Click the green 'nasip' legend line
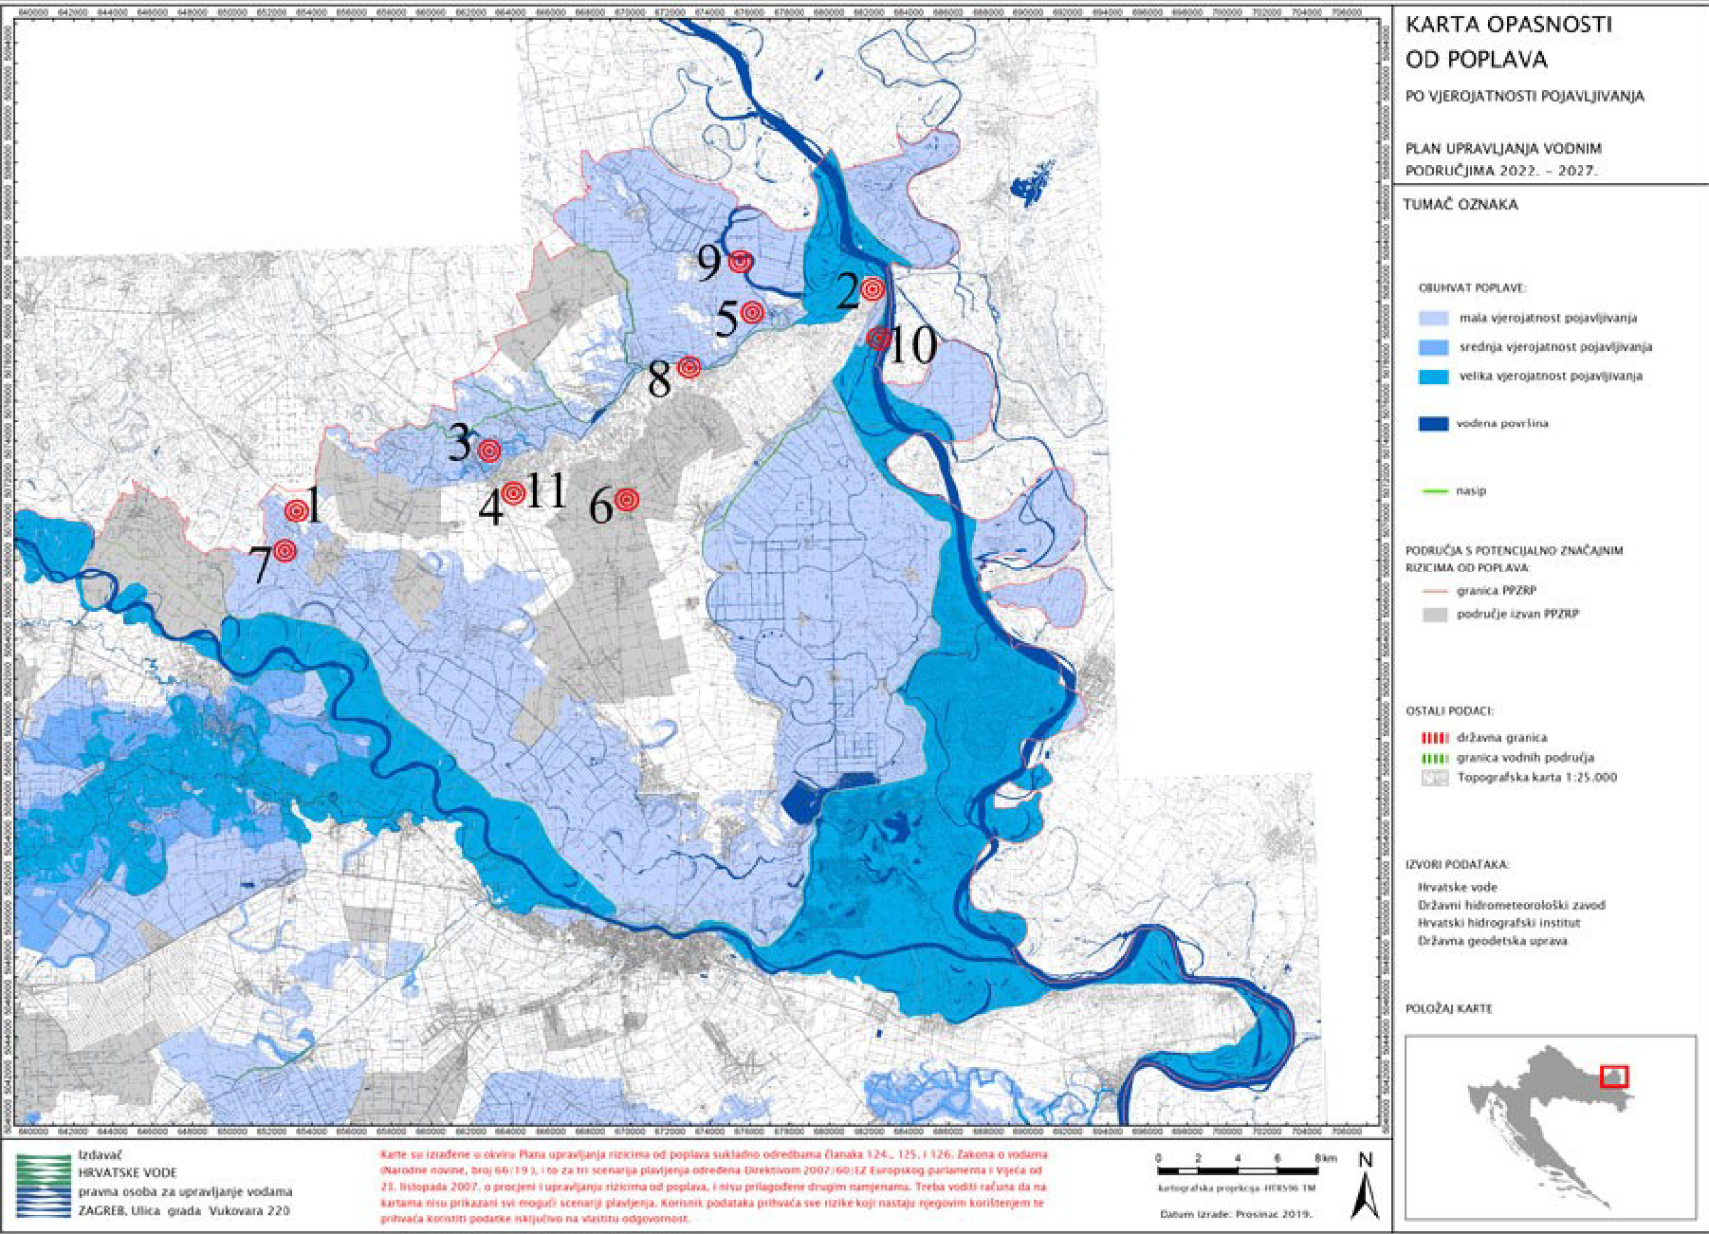 [1435, 491]
